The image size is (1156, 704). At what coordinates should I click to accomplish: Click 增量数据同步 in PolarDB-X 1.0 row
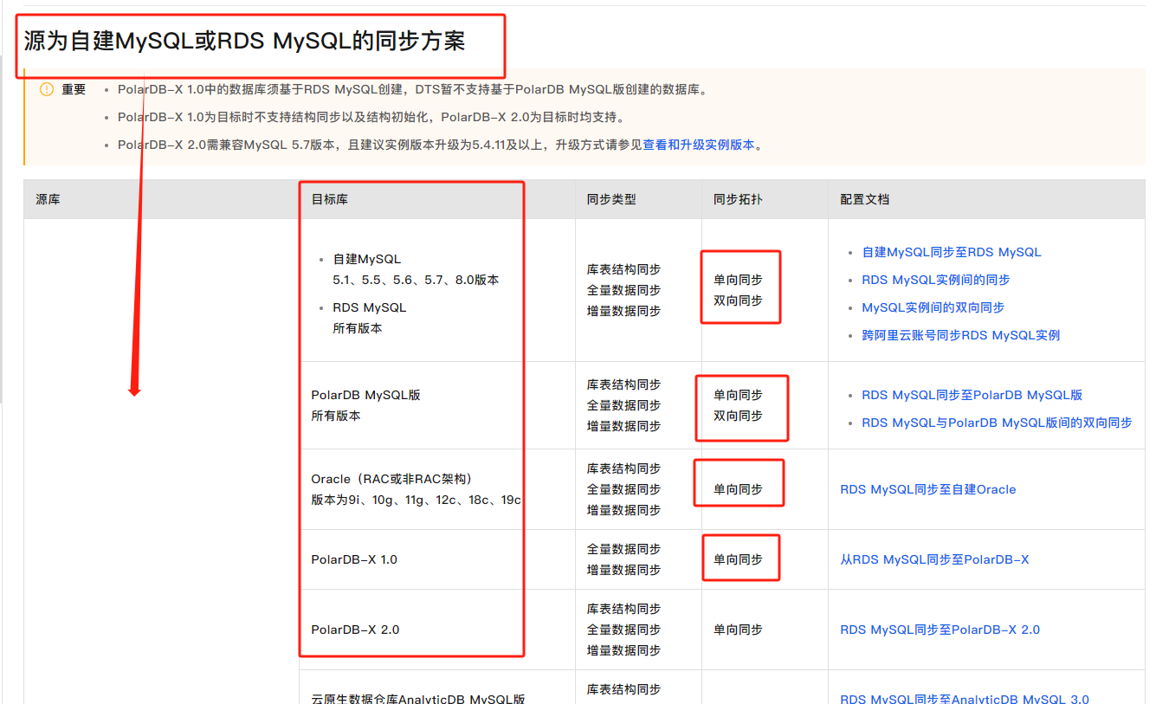[623, 570]
